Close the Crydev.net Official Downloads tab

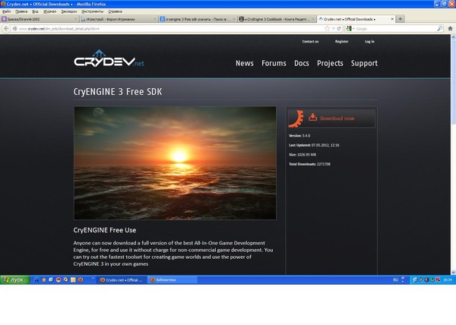tap(392, 19)
